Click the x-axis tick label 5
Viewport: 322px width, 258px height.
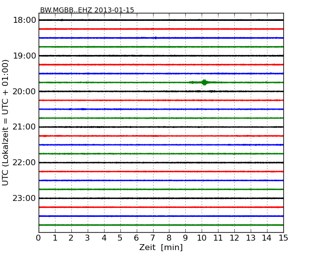coord(120,238)
